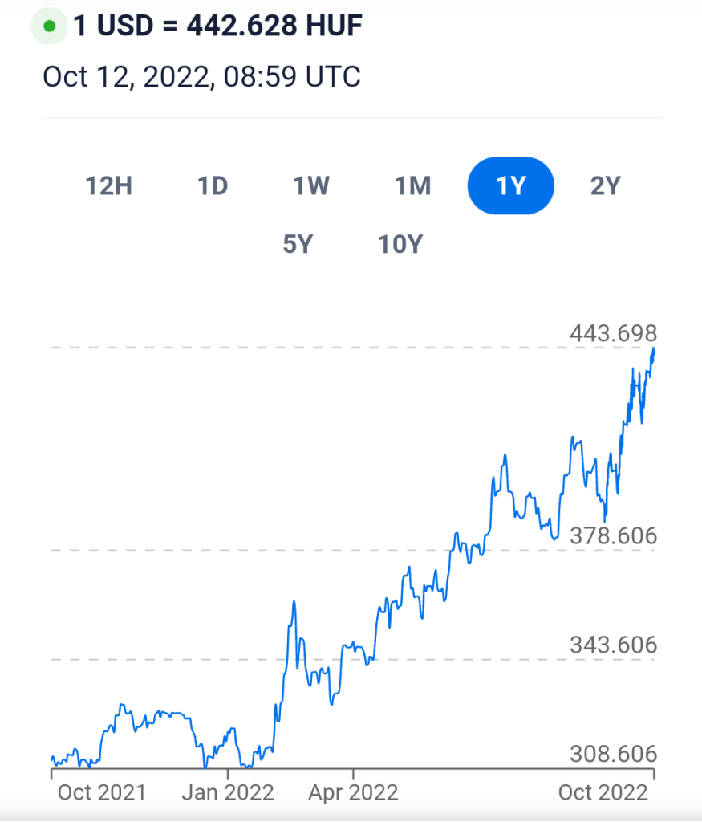Click the 1 USD = 442.628 HUF heading
The image size is (702, 822).
pyautogui.click(x=218, y=26)
